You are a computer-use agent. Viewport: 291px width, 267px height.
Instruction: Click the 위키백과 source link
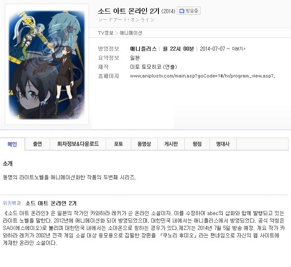12,203
